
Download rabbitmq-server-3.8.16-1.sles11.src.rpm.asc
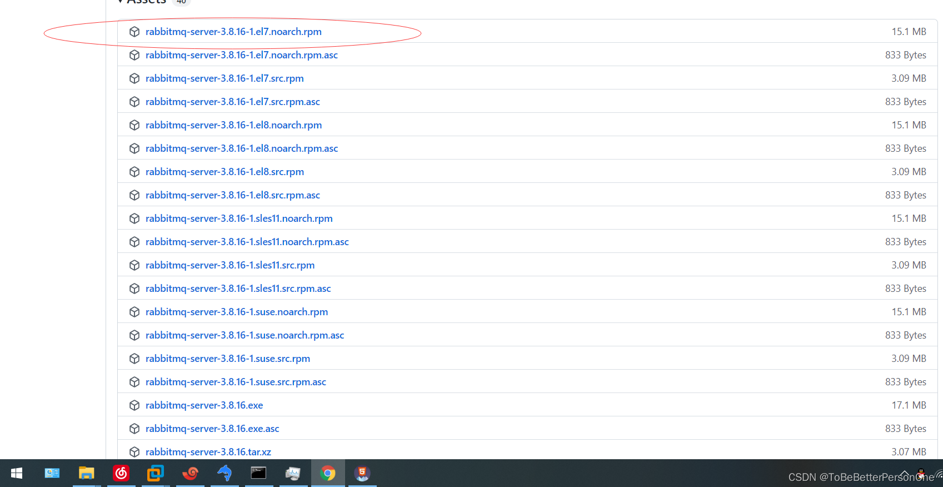click(x=238, y=289)
